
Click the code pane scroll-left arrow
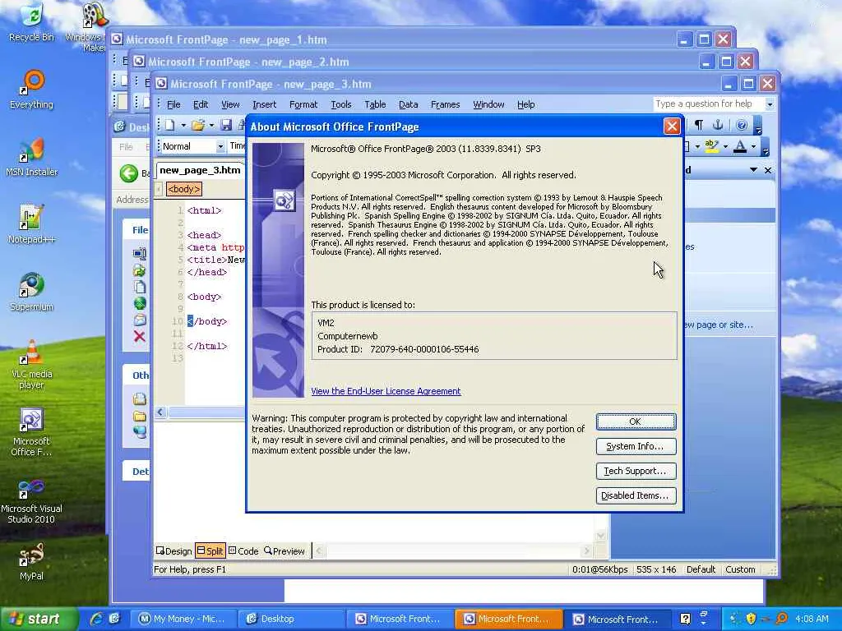[160, 412]
